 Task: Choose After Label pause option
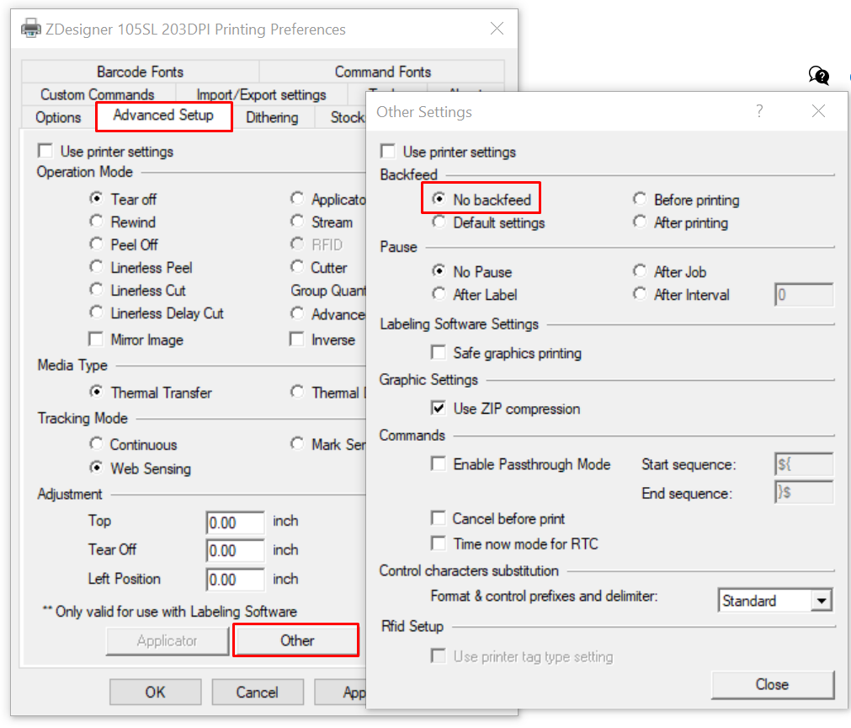point(439,295)
